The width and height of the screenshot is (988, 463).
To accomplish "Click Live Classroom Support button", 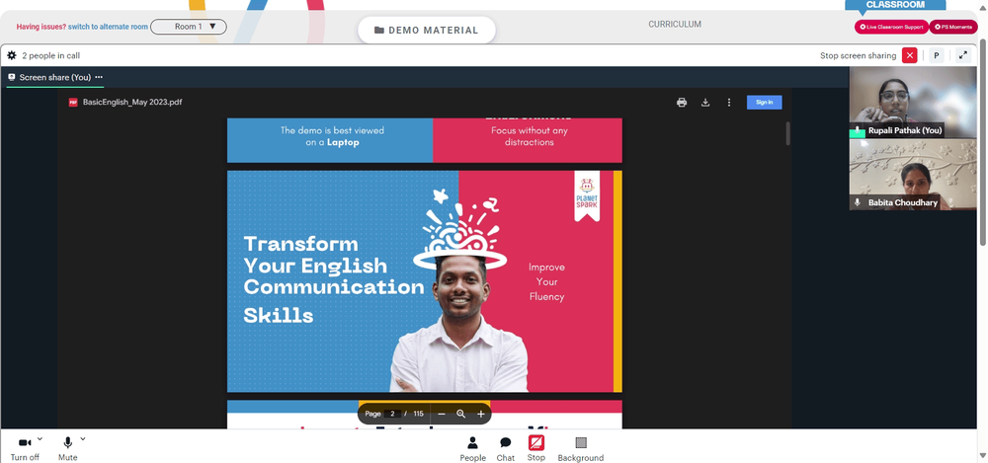I will pos(891,27).
